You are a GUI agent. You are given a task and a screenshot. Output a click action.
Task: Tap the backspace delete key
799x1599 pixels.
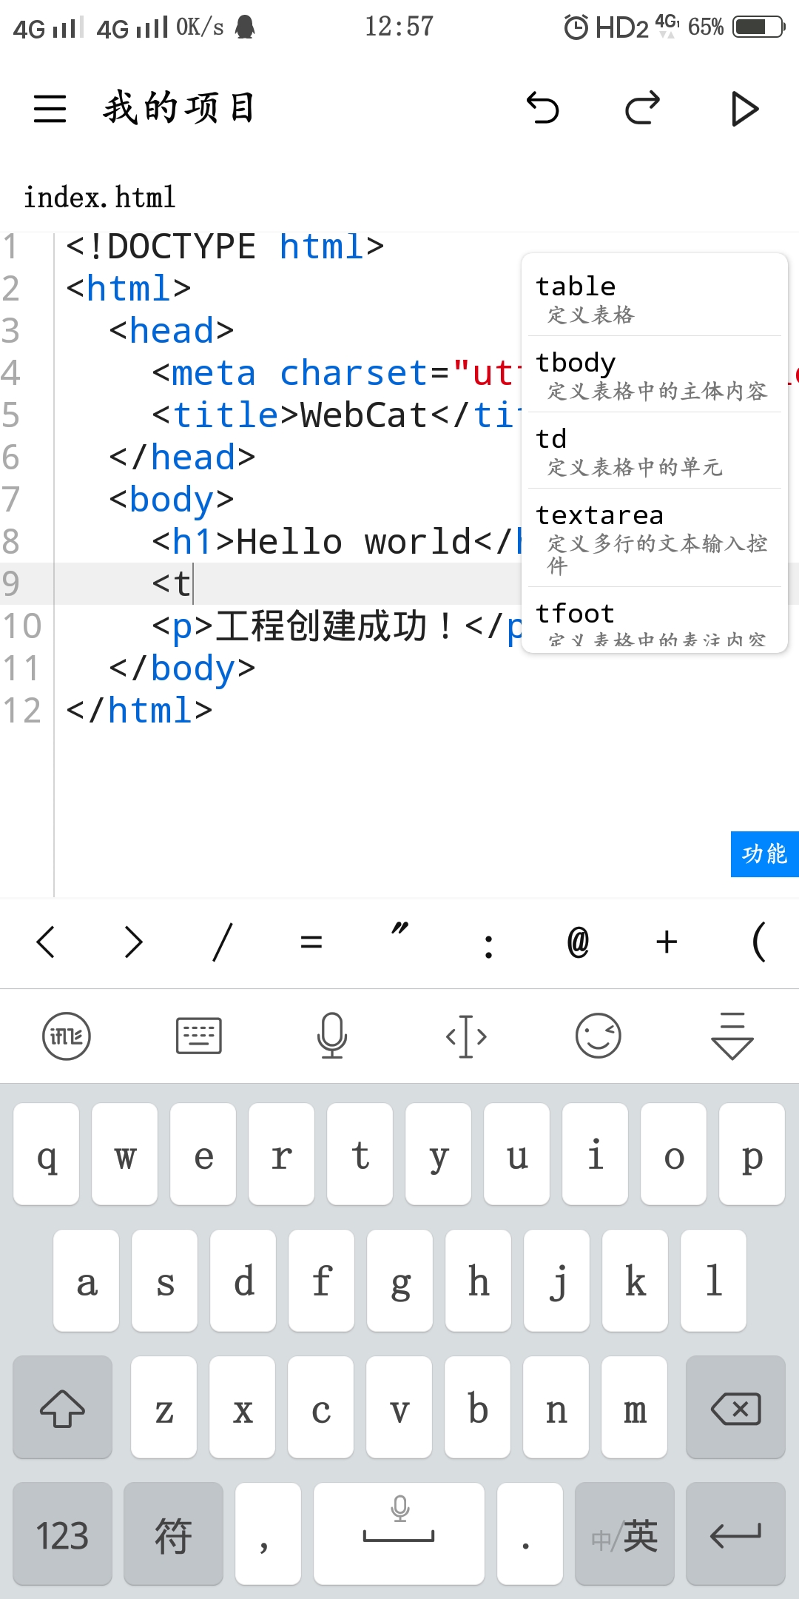[735, 1407]
